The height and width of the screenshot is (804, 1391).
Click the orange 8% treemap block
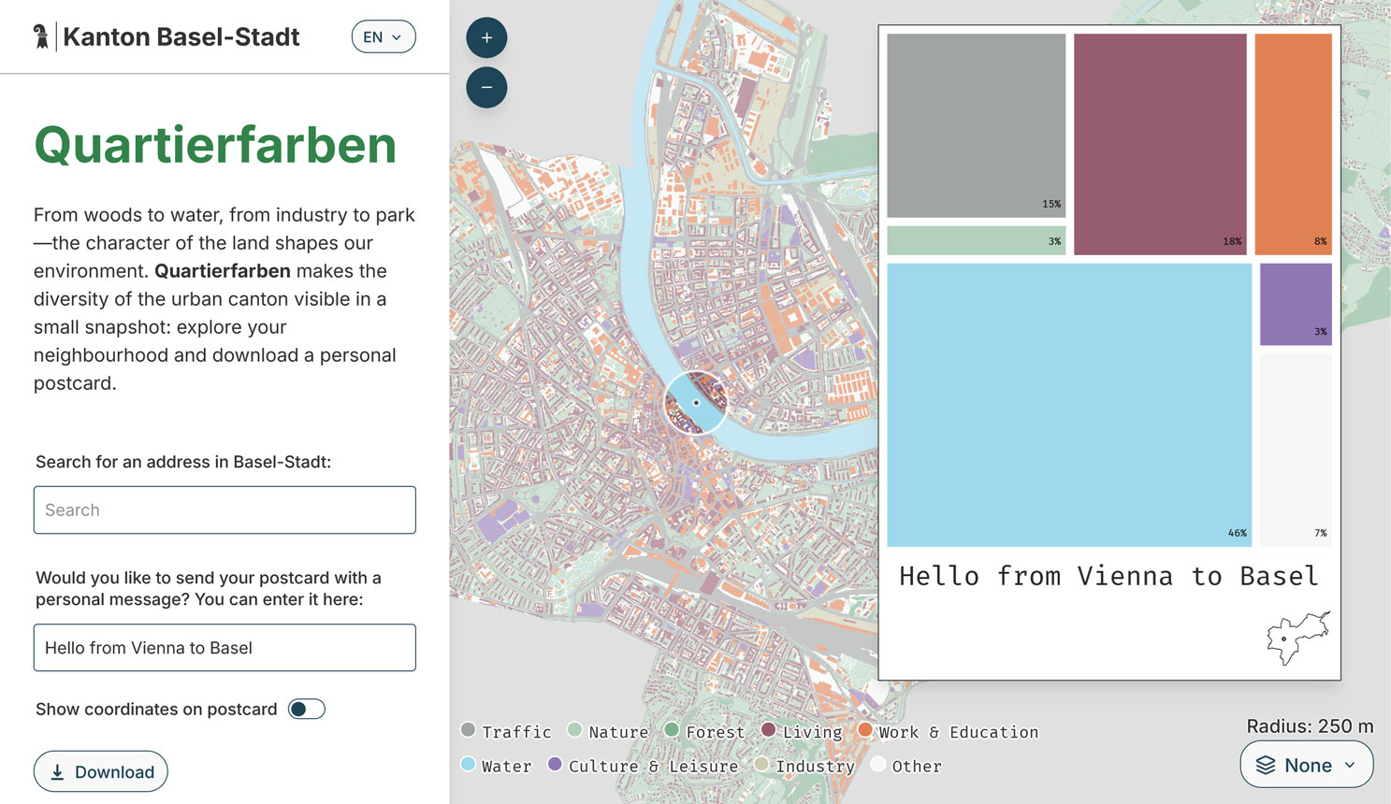tap(1294, 144)
